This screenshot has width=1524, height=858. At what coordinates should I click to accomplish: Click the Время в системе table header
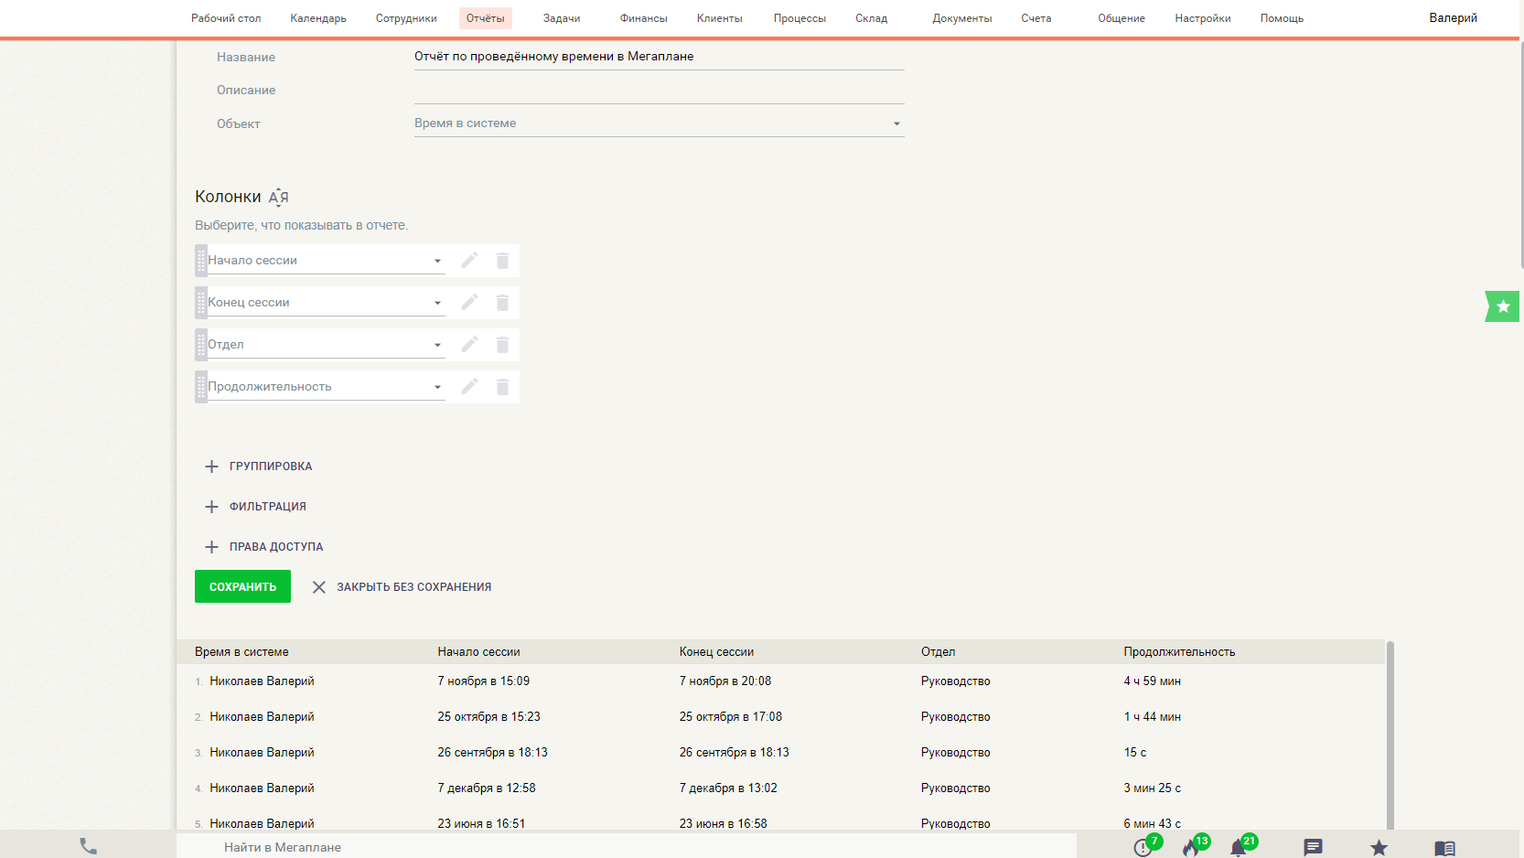(x=241, y=652)
